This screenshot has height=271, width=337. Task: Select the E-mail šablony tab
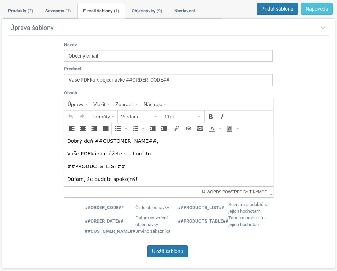[x=101, y=11]
